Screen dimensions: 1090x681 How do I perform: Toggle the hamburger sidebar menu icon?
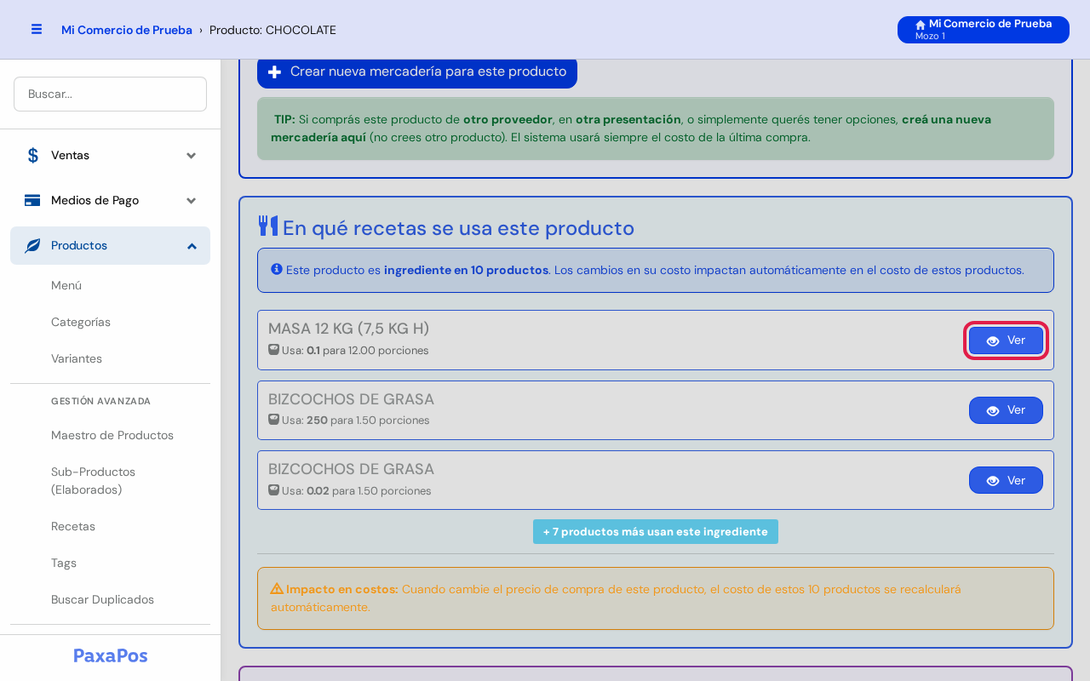coord(37,29)
